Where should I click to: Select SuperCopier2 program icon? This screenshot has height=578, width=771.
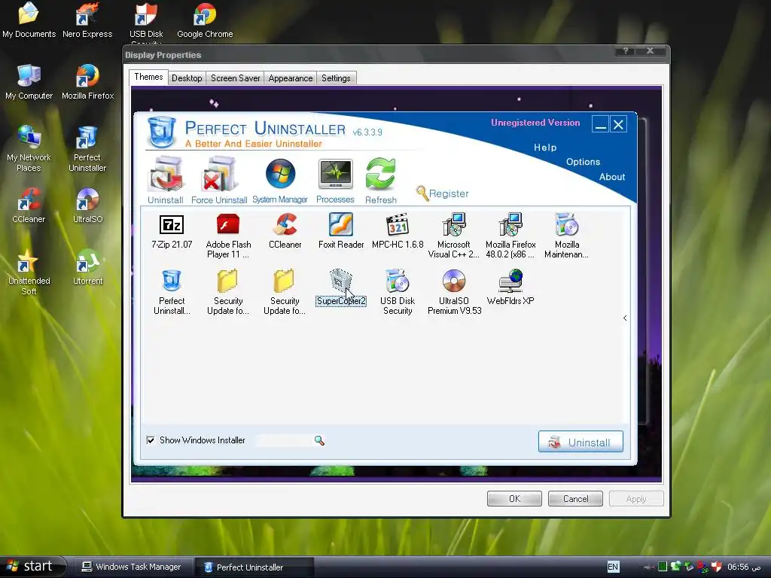(341, 287)
